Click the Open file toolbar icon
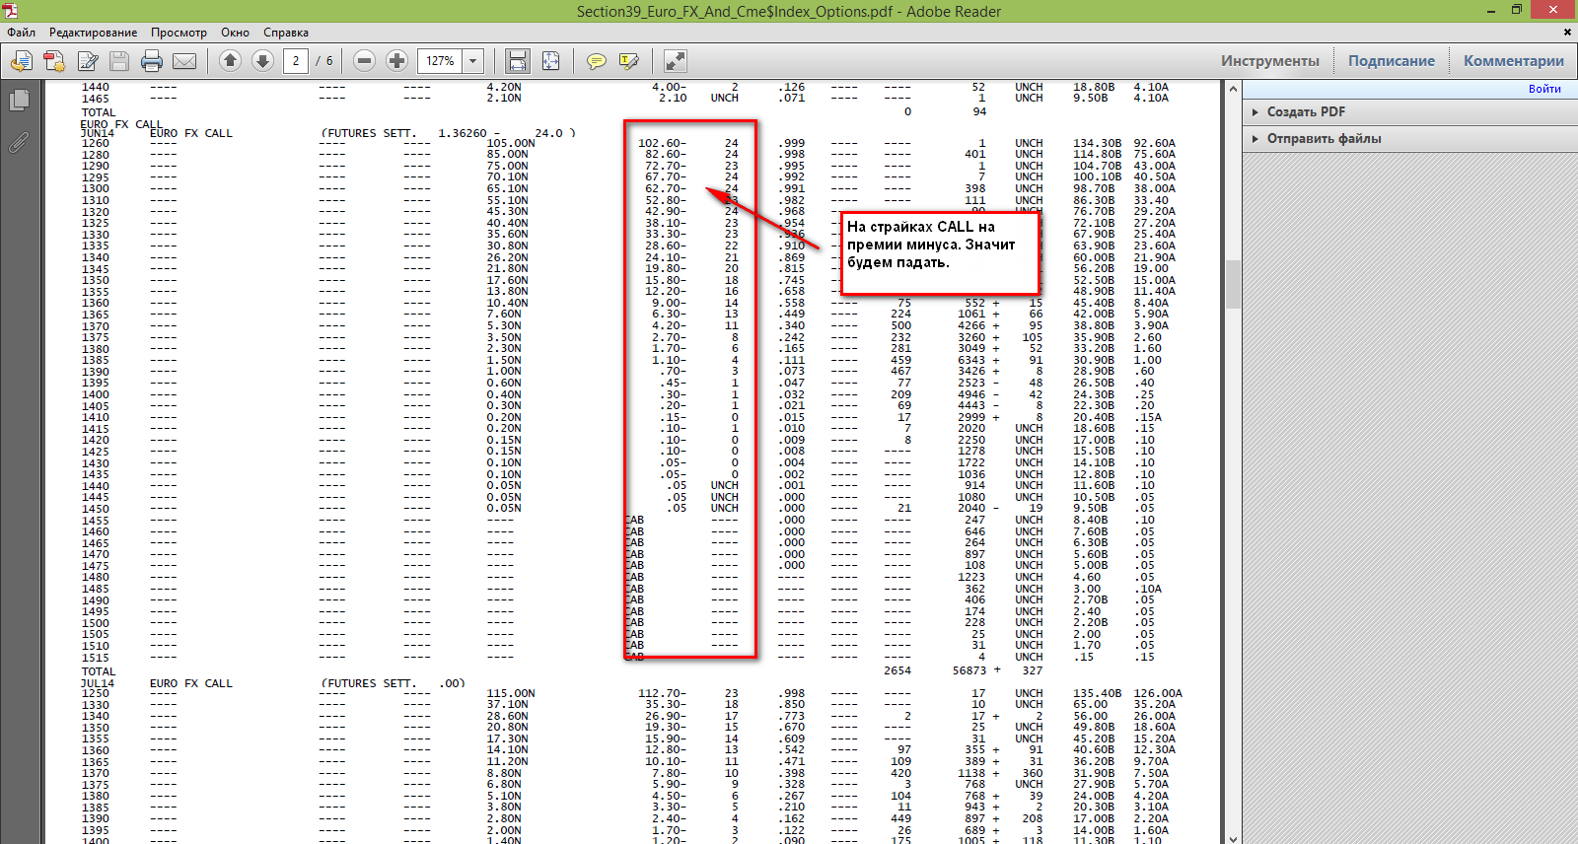This screenshot has width=1578, height=844. (22, 61)
